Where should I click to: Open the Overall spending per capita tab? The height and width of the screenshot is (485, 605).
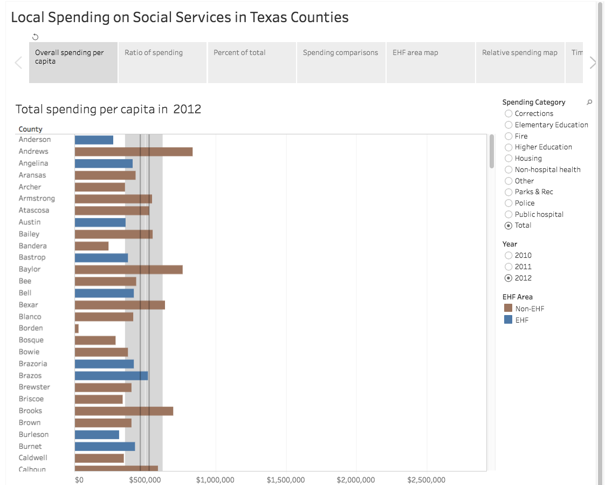tap(73, 63)
